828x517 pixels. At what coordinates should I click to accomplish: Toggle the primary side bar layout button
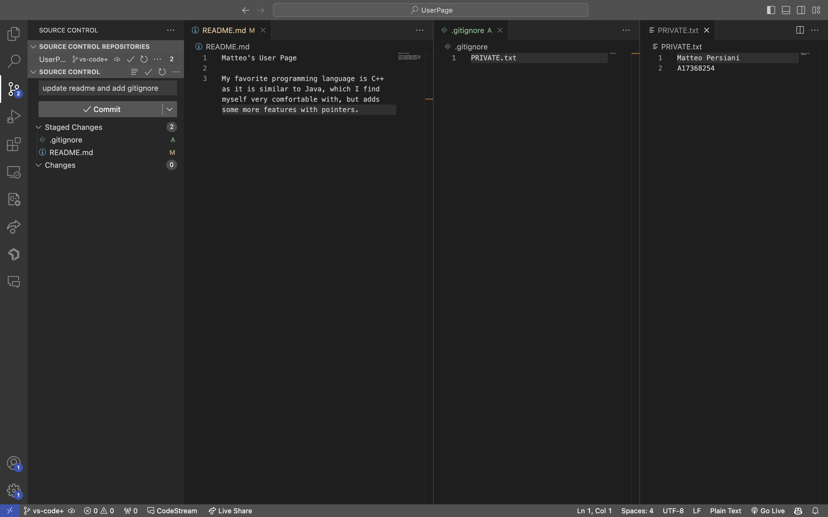(771, 10)
